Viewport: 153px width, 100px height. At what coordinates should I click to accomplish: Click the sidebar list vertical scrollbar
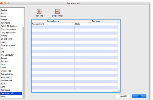23,62
